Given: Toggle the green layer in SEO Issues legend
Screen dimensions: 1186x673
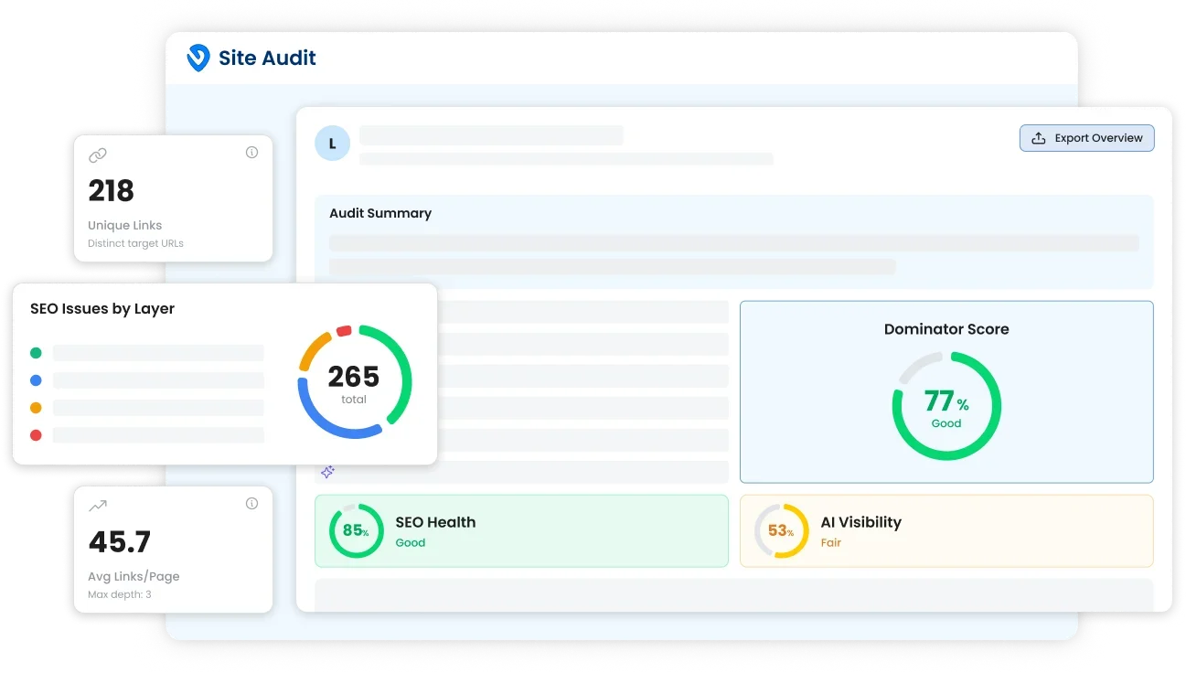Looking at the screenshot, I should click(x=35, y=352).
